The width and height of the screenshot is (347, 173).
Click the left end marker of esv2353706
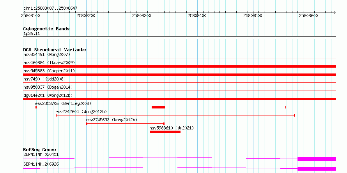(x=36, y=107)
